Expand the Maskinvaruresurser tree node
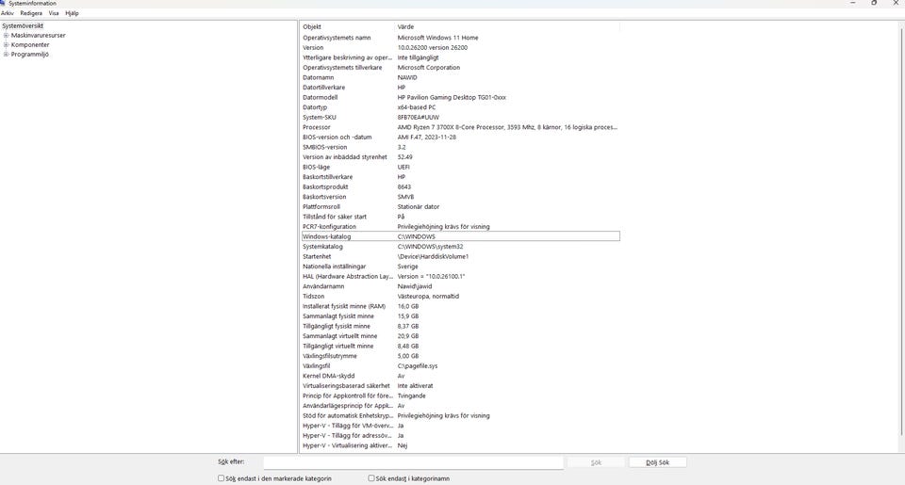Screen dimensions: 905x485 [x=6, y=36]
